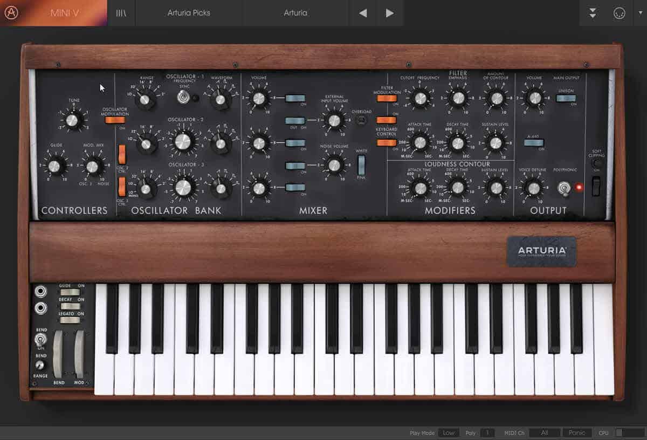Click the Mod wheel slider
Screen dimensions: 647x440
[80, 353]
